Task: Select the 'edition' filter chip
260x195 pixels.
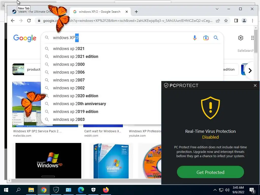Action: (231, 69)
